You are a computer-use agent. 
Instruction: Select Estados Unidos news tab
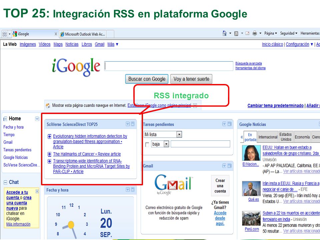click(x=286, y=137)
